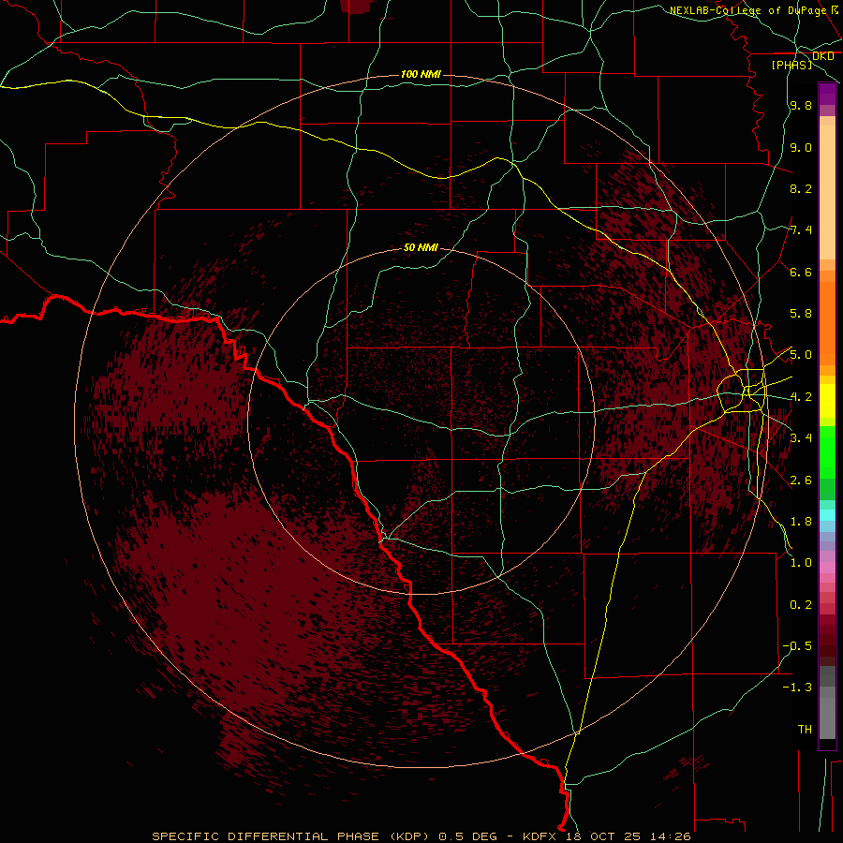Click the yellow segment of the color bar

[x=827, y=401]
